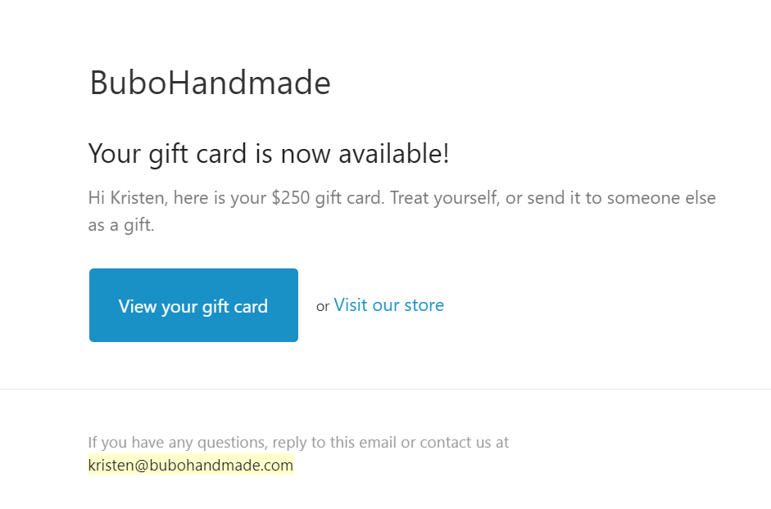This screenshot has height=509, width=771.
Task: Click the BuboHandmade store name heading
Action: point(210,83)
